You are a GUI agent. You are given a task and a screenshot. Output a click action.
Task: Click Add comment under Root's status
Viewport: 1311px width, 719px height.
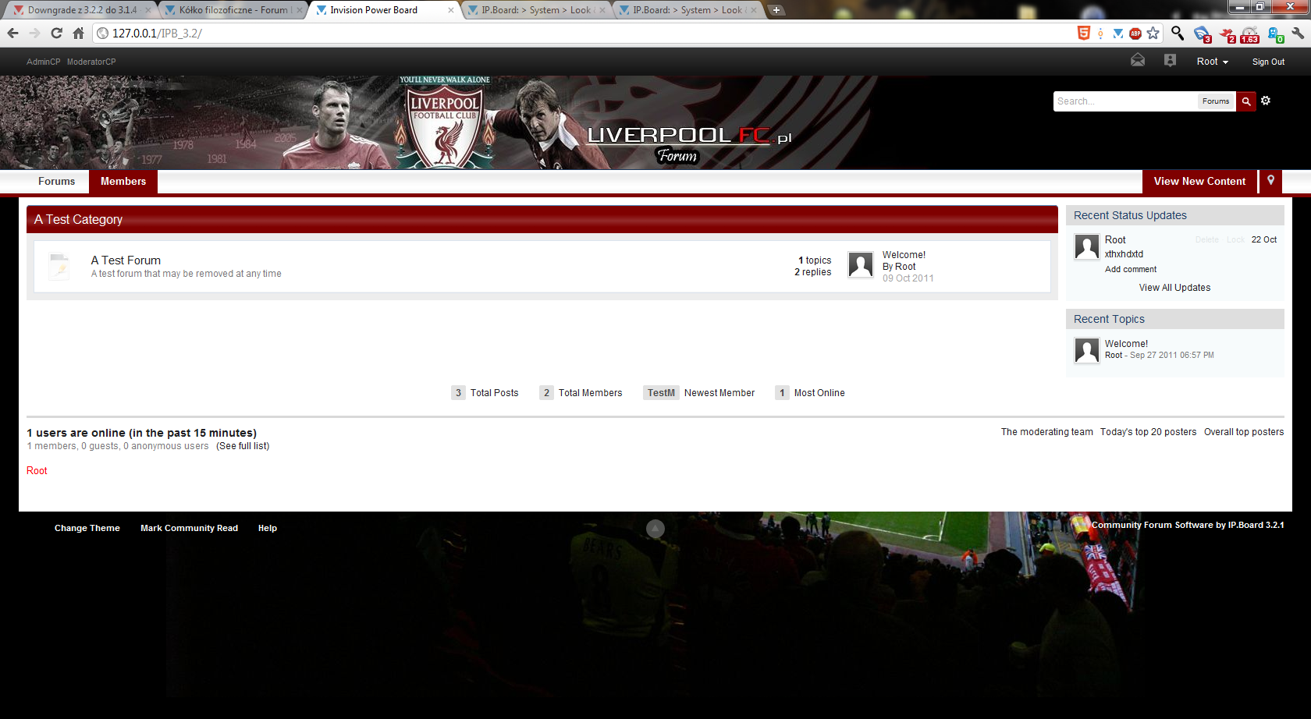[1131, 269]
